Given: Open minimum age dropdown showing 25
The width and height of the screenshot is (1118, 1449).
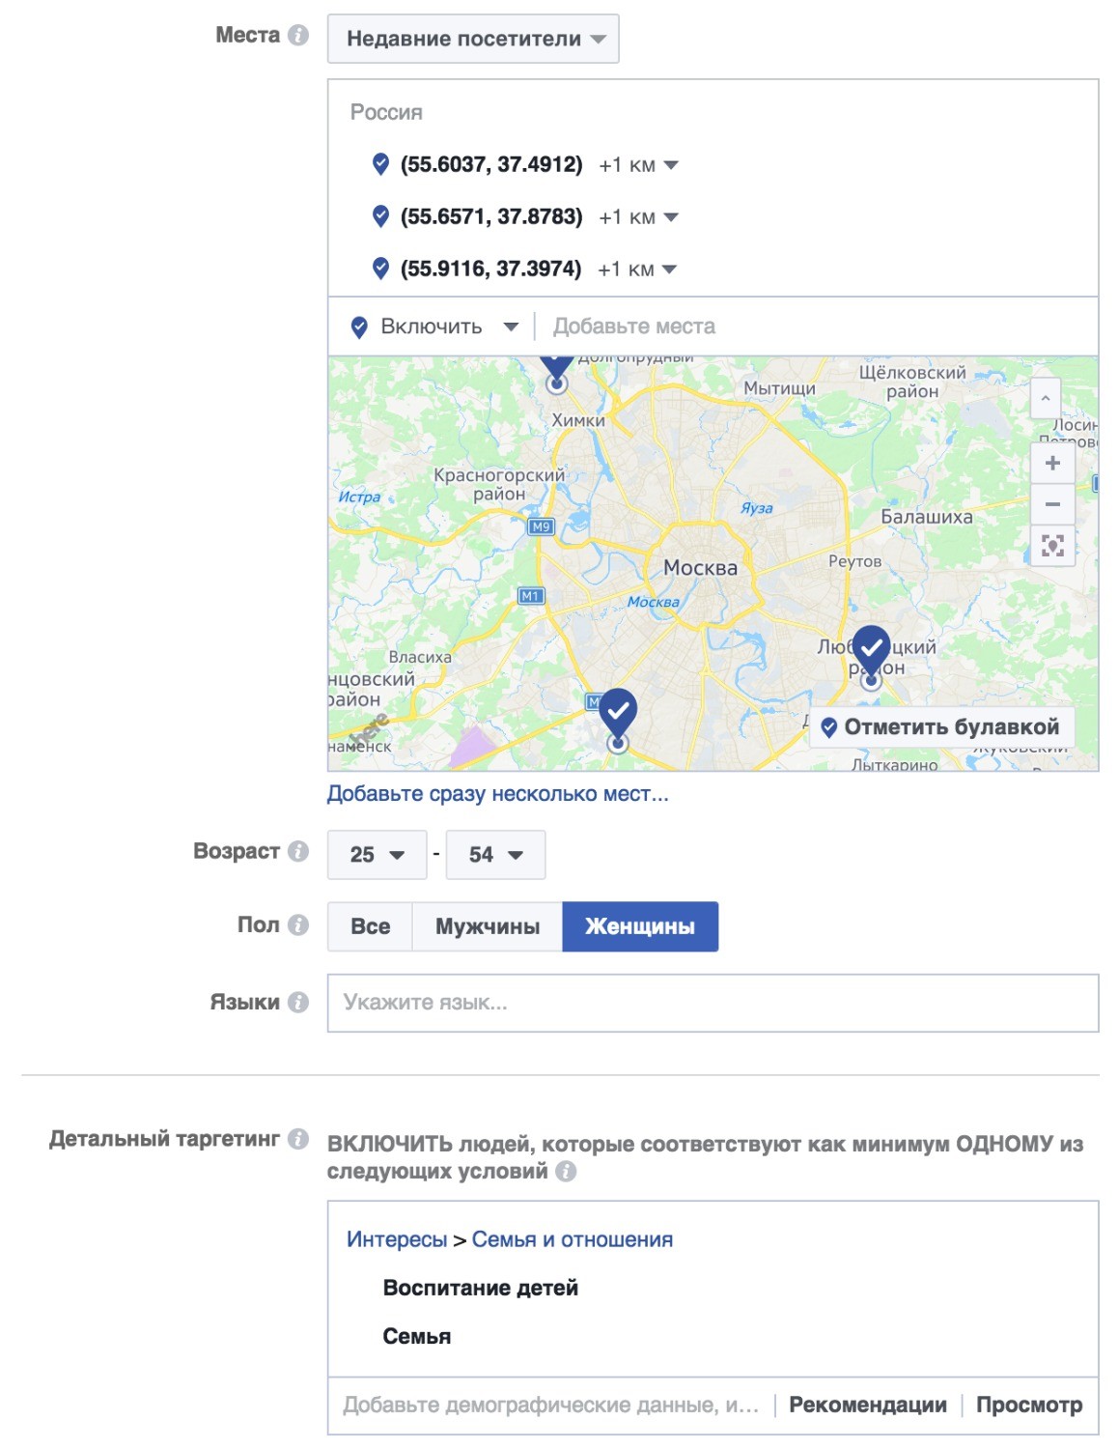Looking at the screenshot, I should pyautogui.click(x=377, y=855).
